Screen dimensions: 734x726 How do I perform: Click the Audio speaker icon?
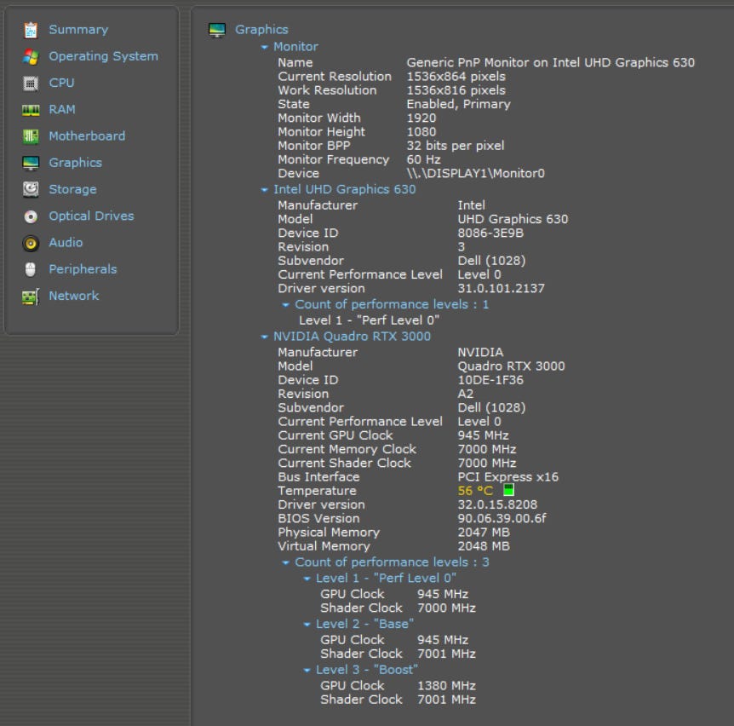tap(31, 243)
